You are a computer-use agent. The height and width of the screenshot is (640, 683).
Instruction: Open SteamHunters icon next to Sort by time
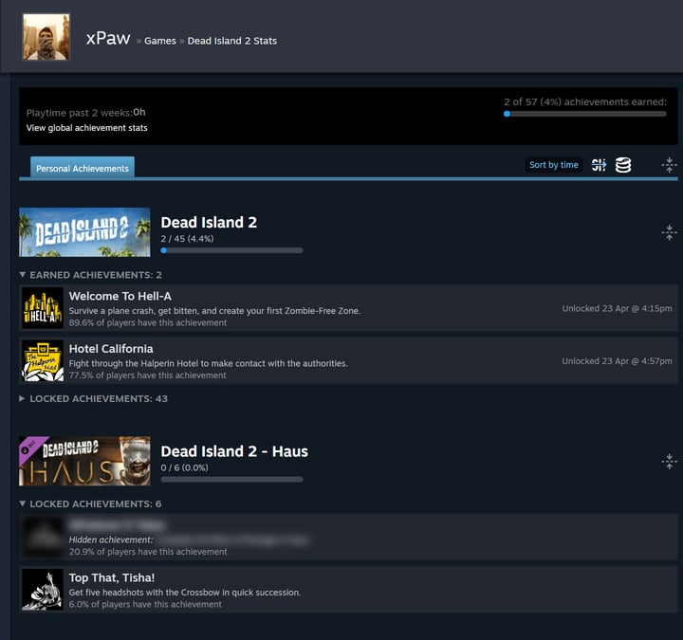coord(599,165)
